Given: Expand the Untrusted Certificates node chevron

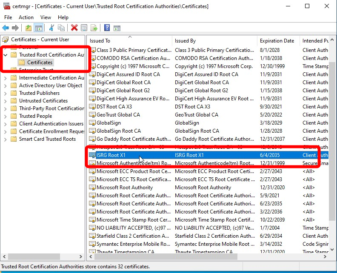Looking at the screenshot, I should (6, 101).
